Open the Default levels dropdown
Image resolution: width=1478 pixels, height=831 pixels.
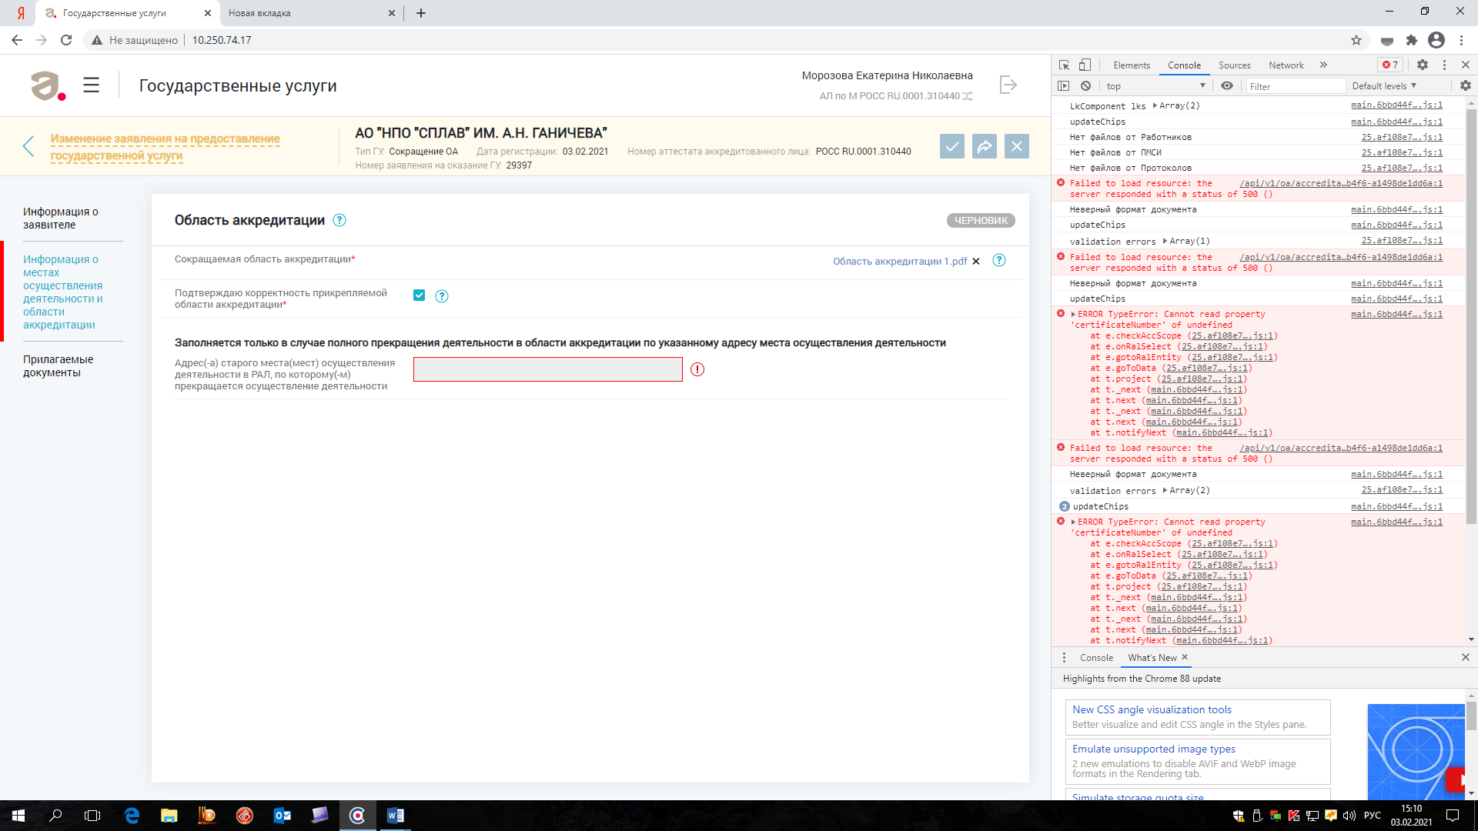1384,86
